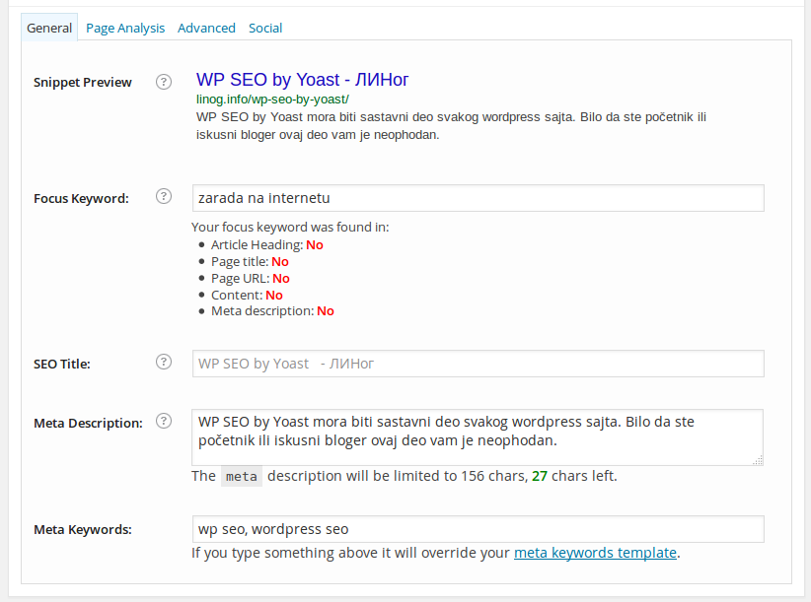Open help icon beside Snippet Preview
811x602 pixels.
click(164, 82)
